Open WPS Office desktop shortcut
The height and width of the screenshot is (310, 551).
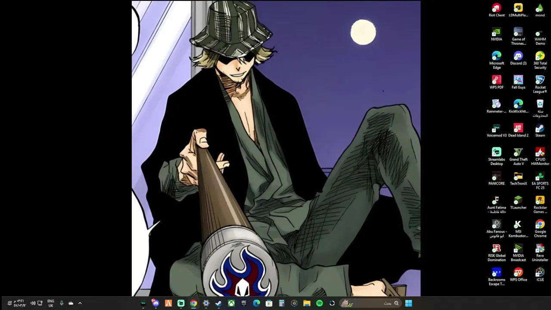(518, 276)
